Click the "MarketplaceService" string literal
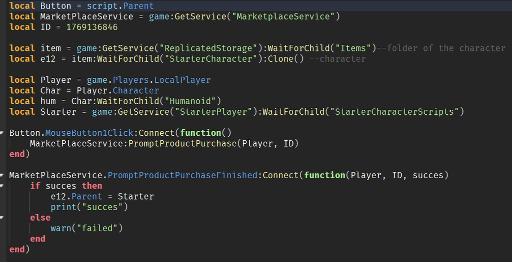 tap(283, 16)
